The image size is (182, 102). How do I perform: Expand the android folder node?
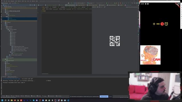tap(4, 11)
